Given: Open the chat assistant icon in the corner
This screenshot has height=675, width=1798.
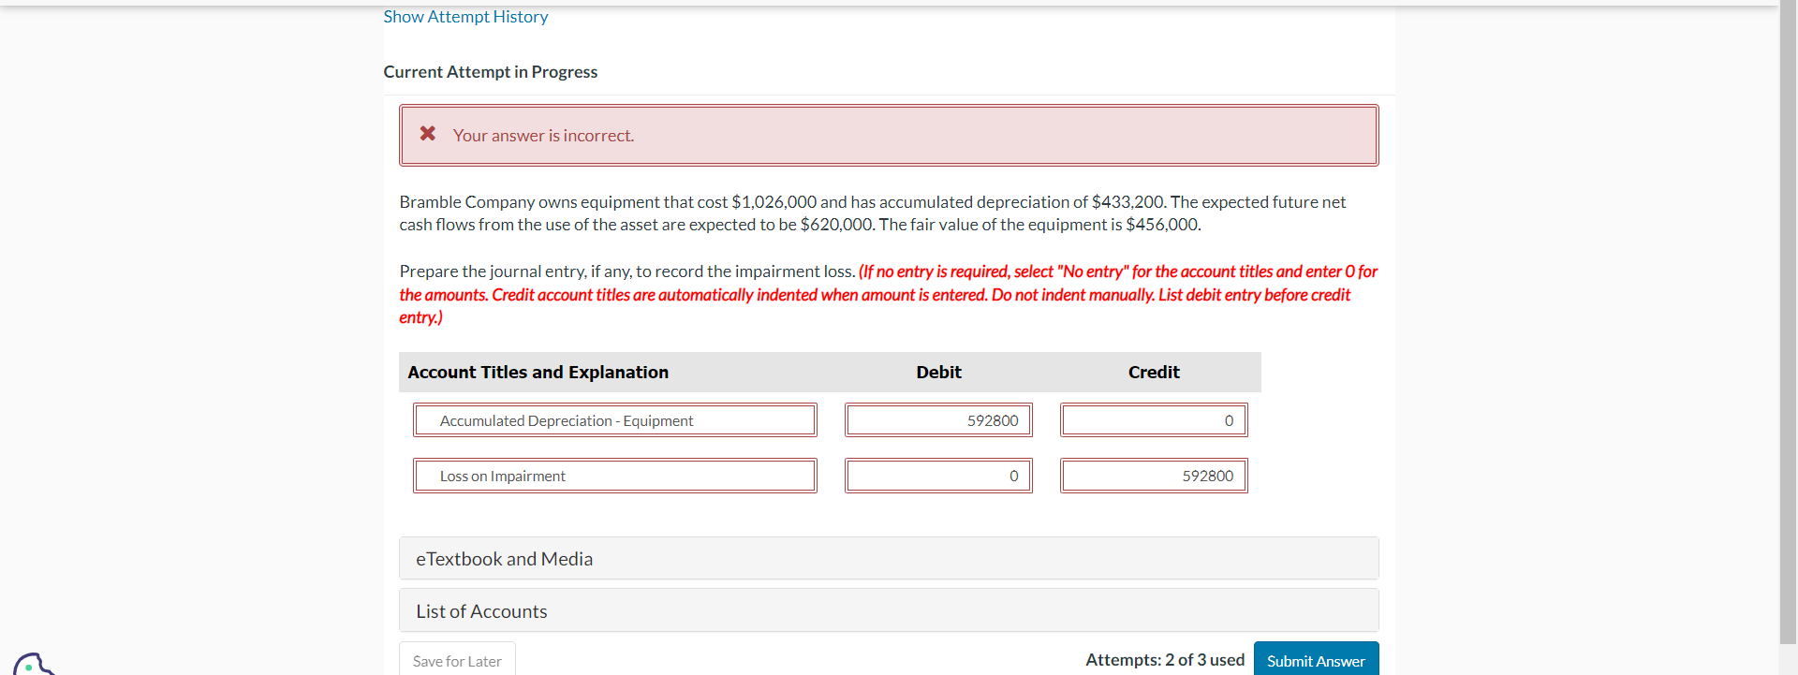Looking at the screenshot, I should [x=33, y=664].
